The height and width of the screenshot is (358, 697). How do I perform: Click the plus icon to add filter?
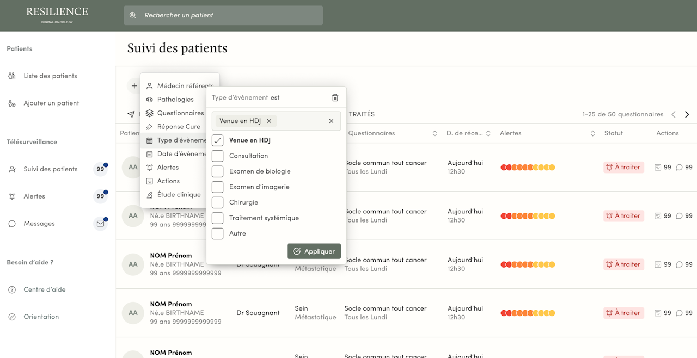coord(134,86)
